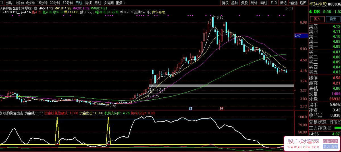
Task: Expand the 更多 periods menu
Action: [120, 3]
